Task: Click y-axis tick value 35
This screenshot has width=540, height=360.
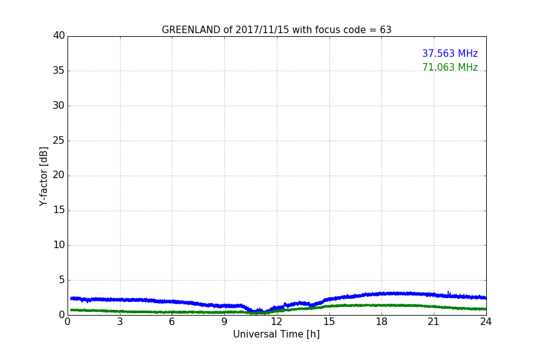Action: click(59, 70)
